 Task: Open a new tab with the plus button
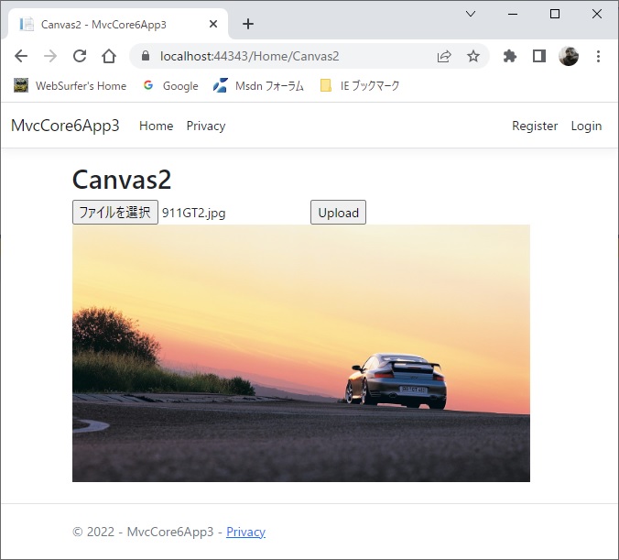(x=248, y=24)
